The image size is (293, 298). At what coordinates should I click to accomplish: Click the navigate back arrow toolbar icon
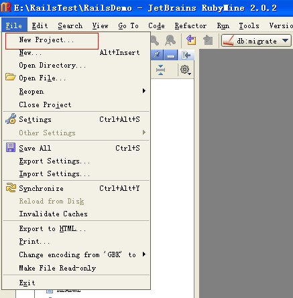pos(191,40)
